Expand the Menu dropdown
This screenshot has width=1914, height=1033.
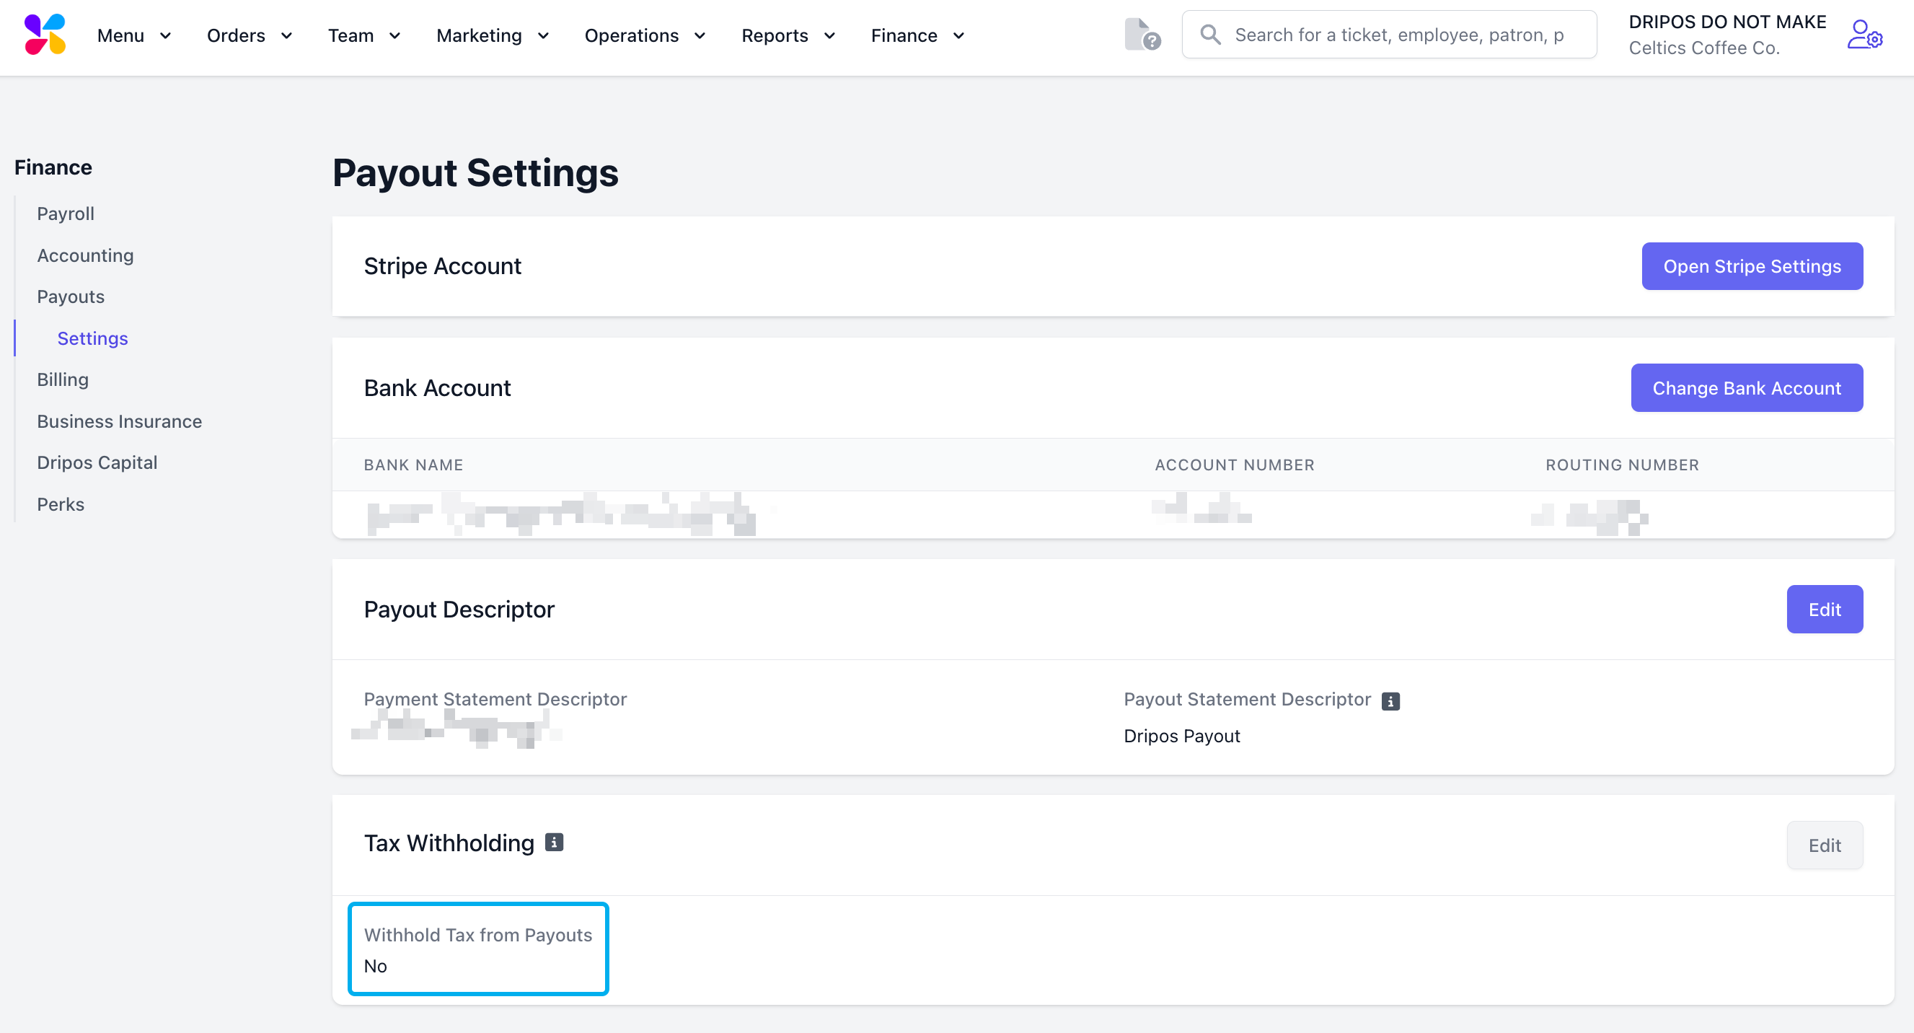134,35
